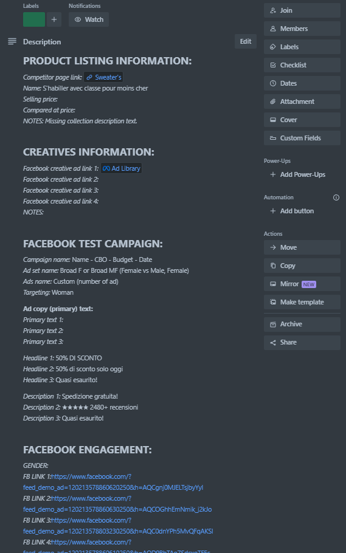The image size is (346, 553).
Task: Click the green label swatch
Action: point(34,19)
